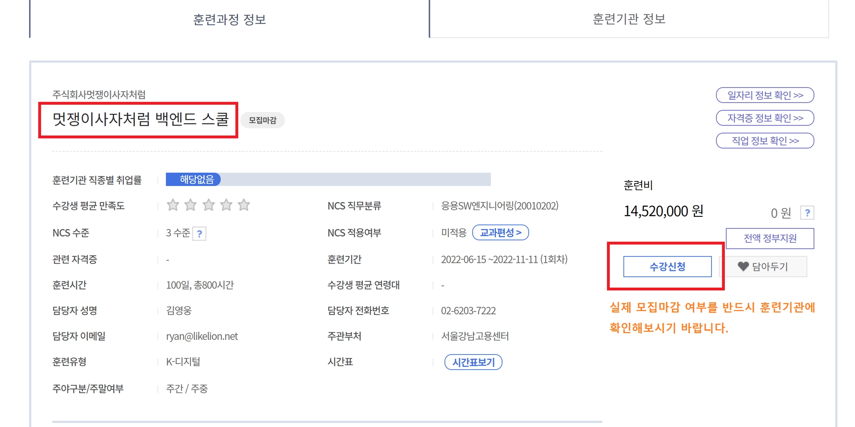The width and height of the screenshot is (855, 427).
Task: Open the NCS 수준 question mark help
Action: [200, 234]
